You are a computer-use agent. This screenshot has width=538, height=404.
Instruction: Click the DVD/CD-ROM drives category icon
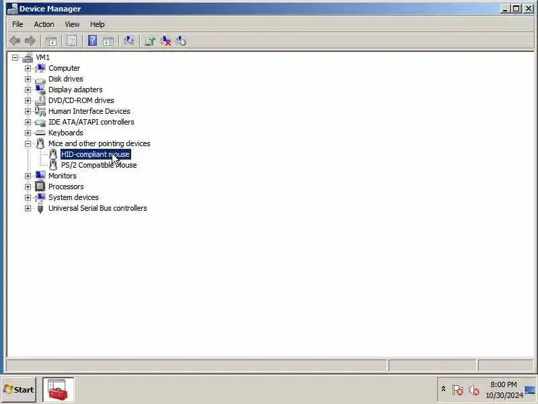pos(40,100)
